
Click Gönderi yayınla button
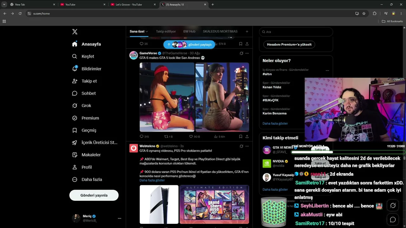[x=94, y=195]
